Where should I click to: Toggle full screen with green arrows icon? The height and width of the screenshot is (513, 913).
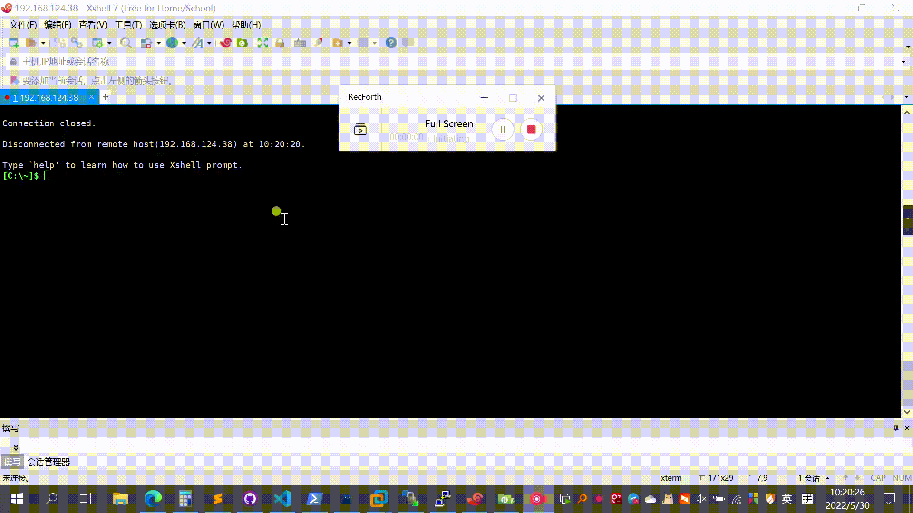pos(262,43)
